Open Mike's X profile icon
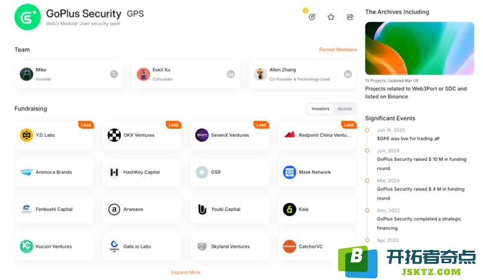The height and width of the screenshot is (280, 483). point(114,74)
